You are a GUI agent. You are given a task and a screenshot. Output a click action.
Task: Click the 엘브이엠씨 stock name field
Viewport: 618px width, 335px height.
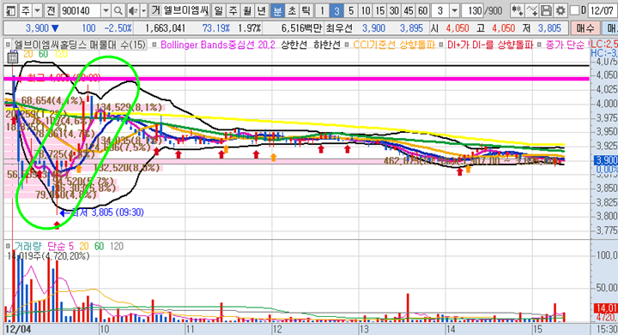coord(185,10)
